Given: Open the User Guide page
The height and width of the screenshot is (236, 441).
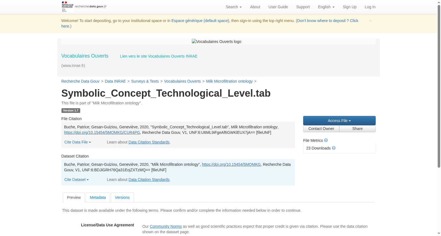Looking at the screenshot, I should (278, 7).
